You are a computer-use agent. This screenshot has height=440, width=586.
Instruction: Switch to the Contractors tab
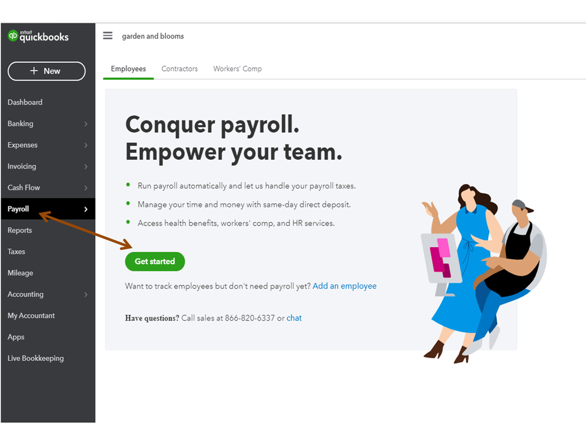tap(179, 69)
